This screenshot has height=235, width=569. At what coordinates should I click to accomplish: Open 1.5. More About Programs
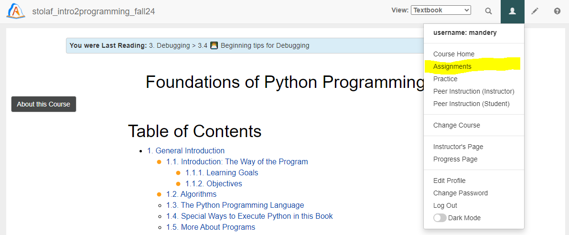(211, 227)
